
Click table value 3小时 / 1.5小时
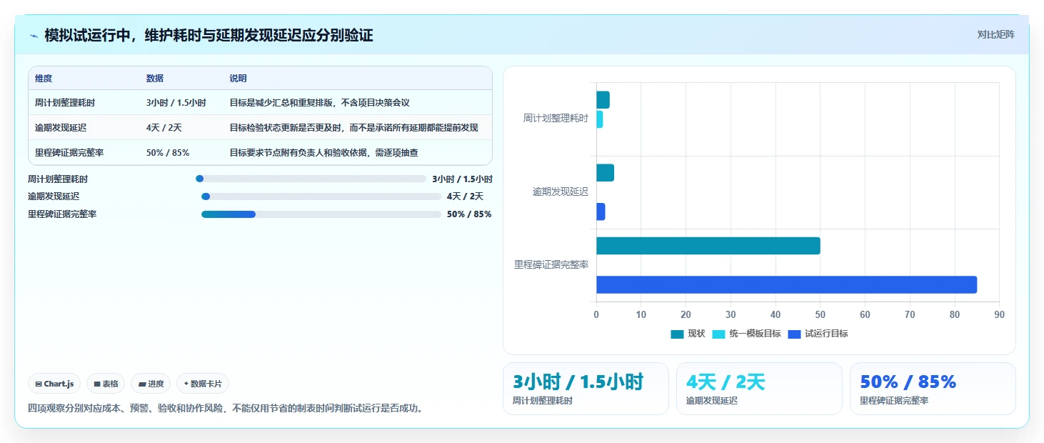[176, 103]
